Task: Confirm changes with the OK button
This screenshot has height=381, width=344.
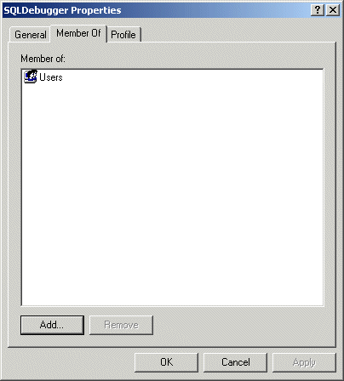Action: pos(166,362)
